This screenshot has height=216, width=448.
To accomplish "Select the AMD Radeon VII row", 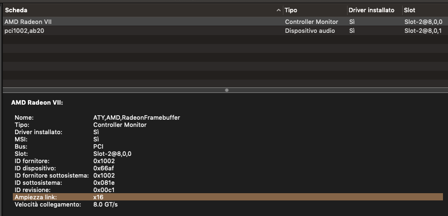I will coord(225,22).
